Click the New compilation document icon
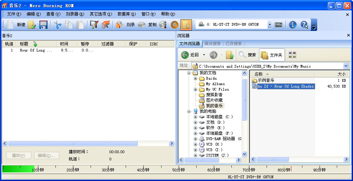 [10, 25]
